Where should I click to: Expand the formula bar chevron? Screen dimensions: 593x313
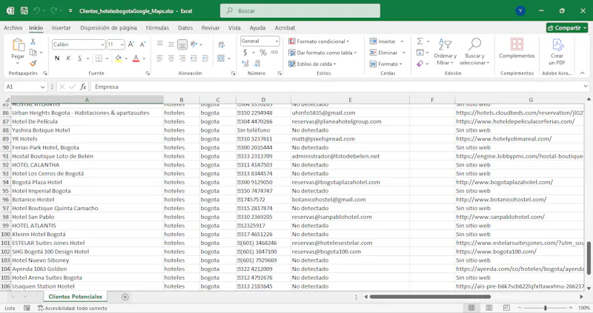pos(586,87)
